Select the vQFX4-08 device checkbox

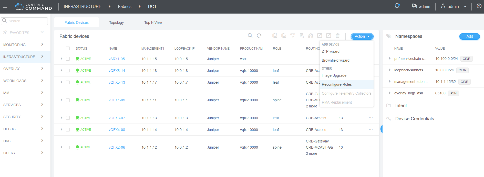tap(68, 130)
